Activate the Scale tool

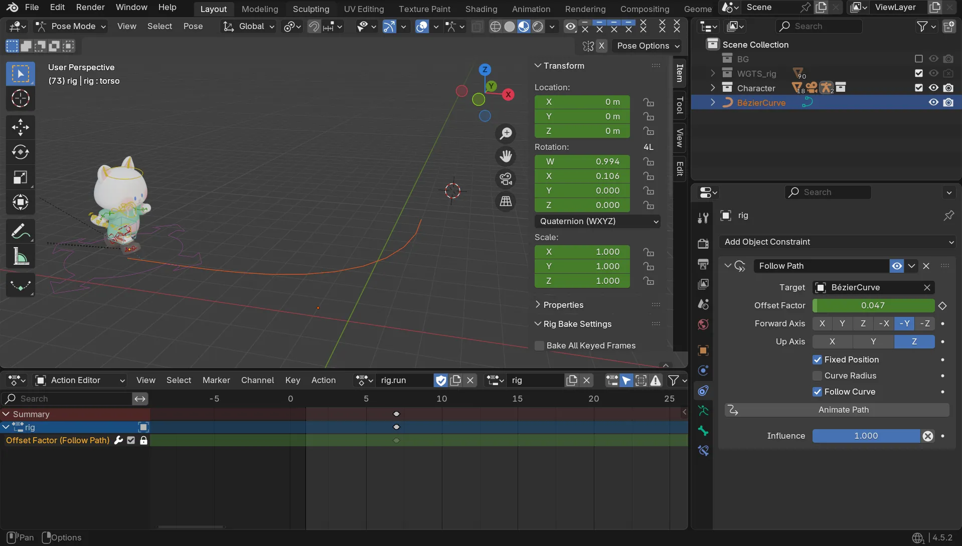pos(20,177)
